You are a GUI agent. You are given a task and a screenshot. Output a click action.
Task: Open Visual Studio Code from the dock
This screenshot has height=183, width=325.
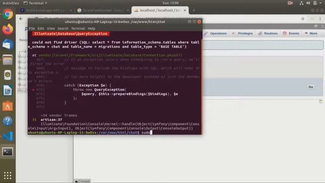[x=8, y=136]
